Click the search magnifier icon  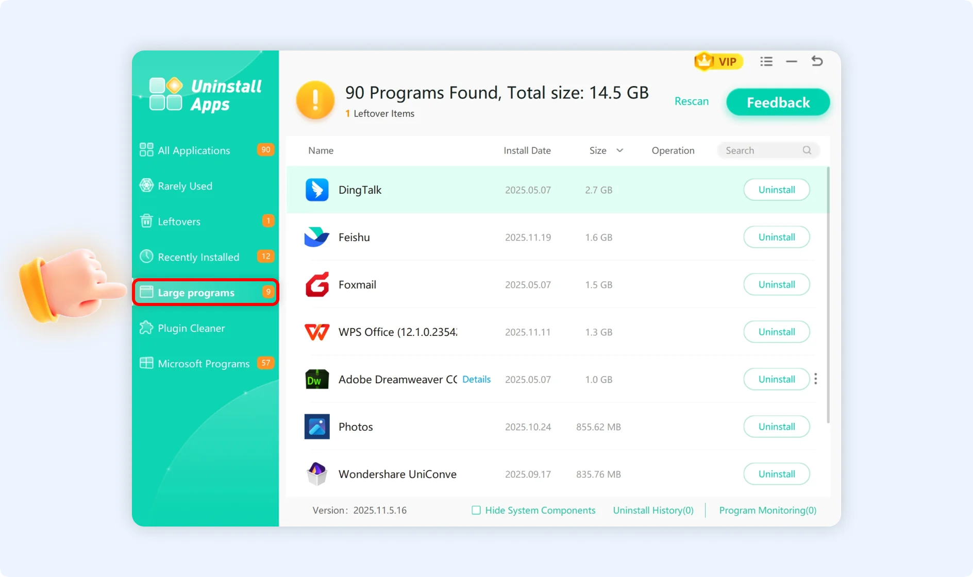(807, 150)
